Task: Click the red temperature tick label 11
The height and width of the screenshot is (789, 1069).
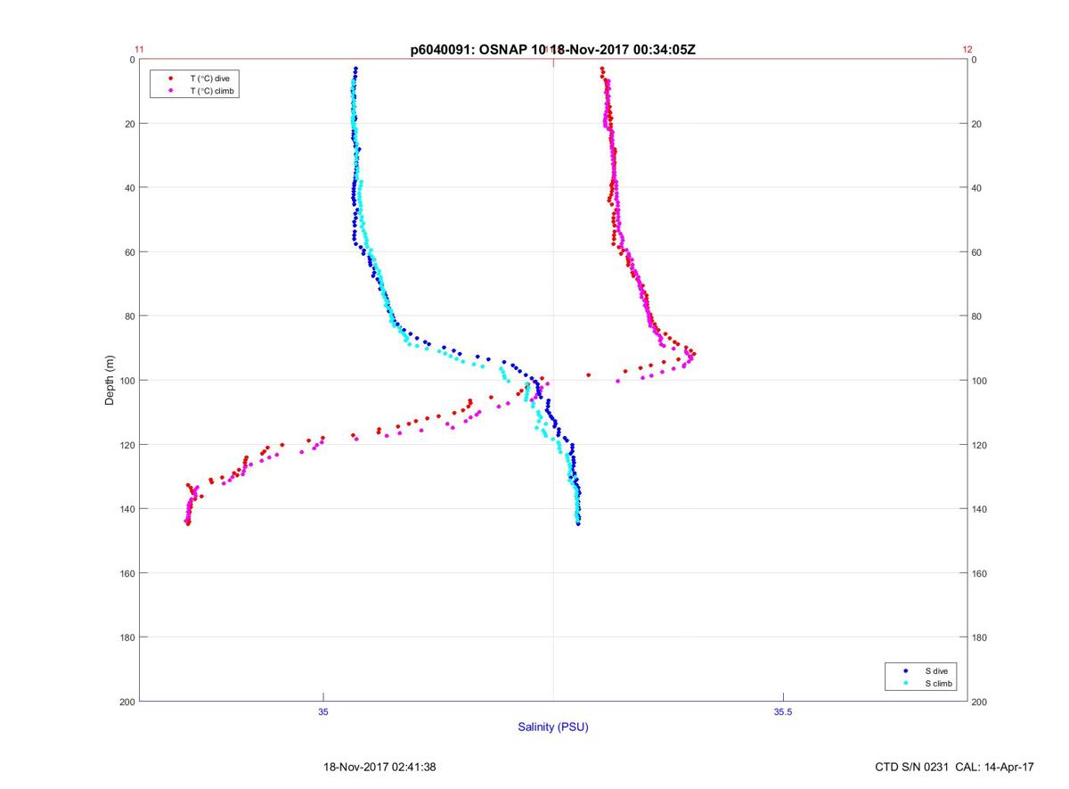Action: pyautogui.click(x=138, y=50)
